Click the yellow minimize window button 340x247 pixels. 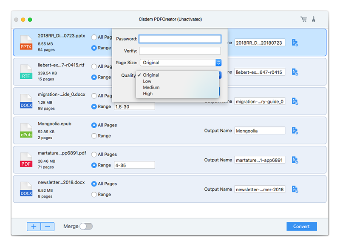[x=23, y=20]
